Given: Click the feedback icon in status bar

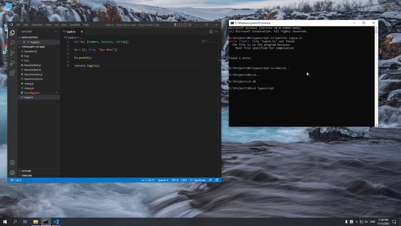Looking at the screenshot, I should click(x=211, y=180).
